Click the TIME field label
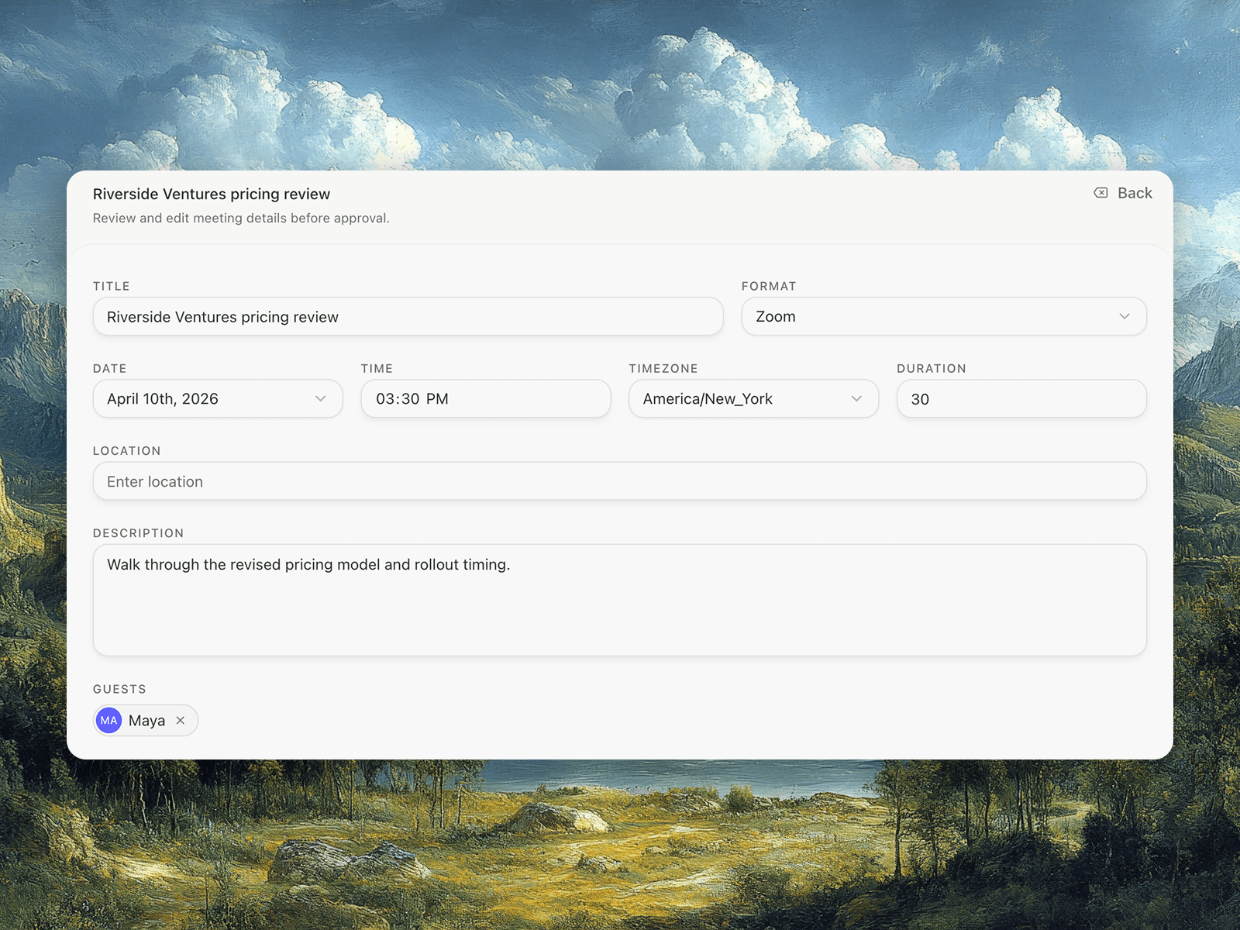Viewport: 1240px width, 930px height. pos(377,368)
